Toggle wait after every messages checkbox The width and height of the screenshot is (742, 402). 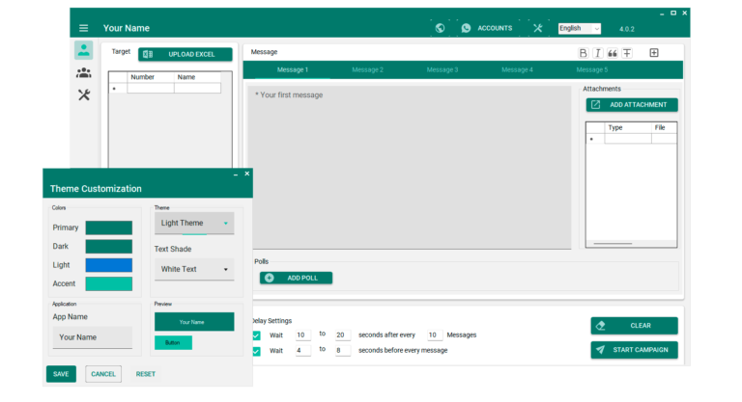click(x=256, y=335)
